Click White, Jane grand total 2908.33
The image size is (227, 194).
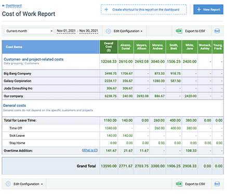(x=190, y=166)
